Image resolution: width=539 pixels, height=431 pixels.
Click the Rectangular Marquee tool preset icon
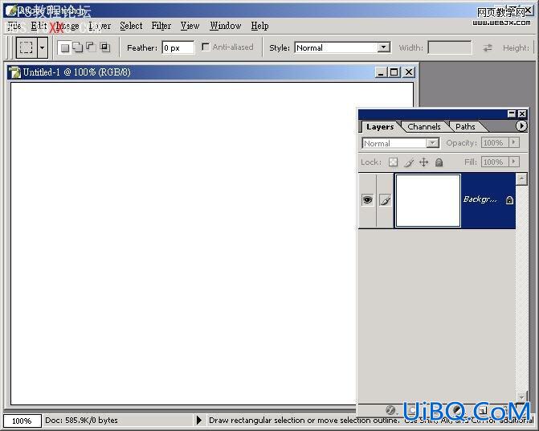[27, 47]
